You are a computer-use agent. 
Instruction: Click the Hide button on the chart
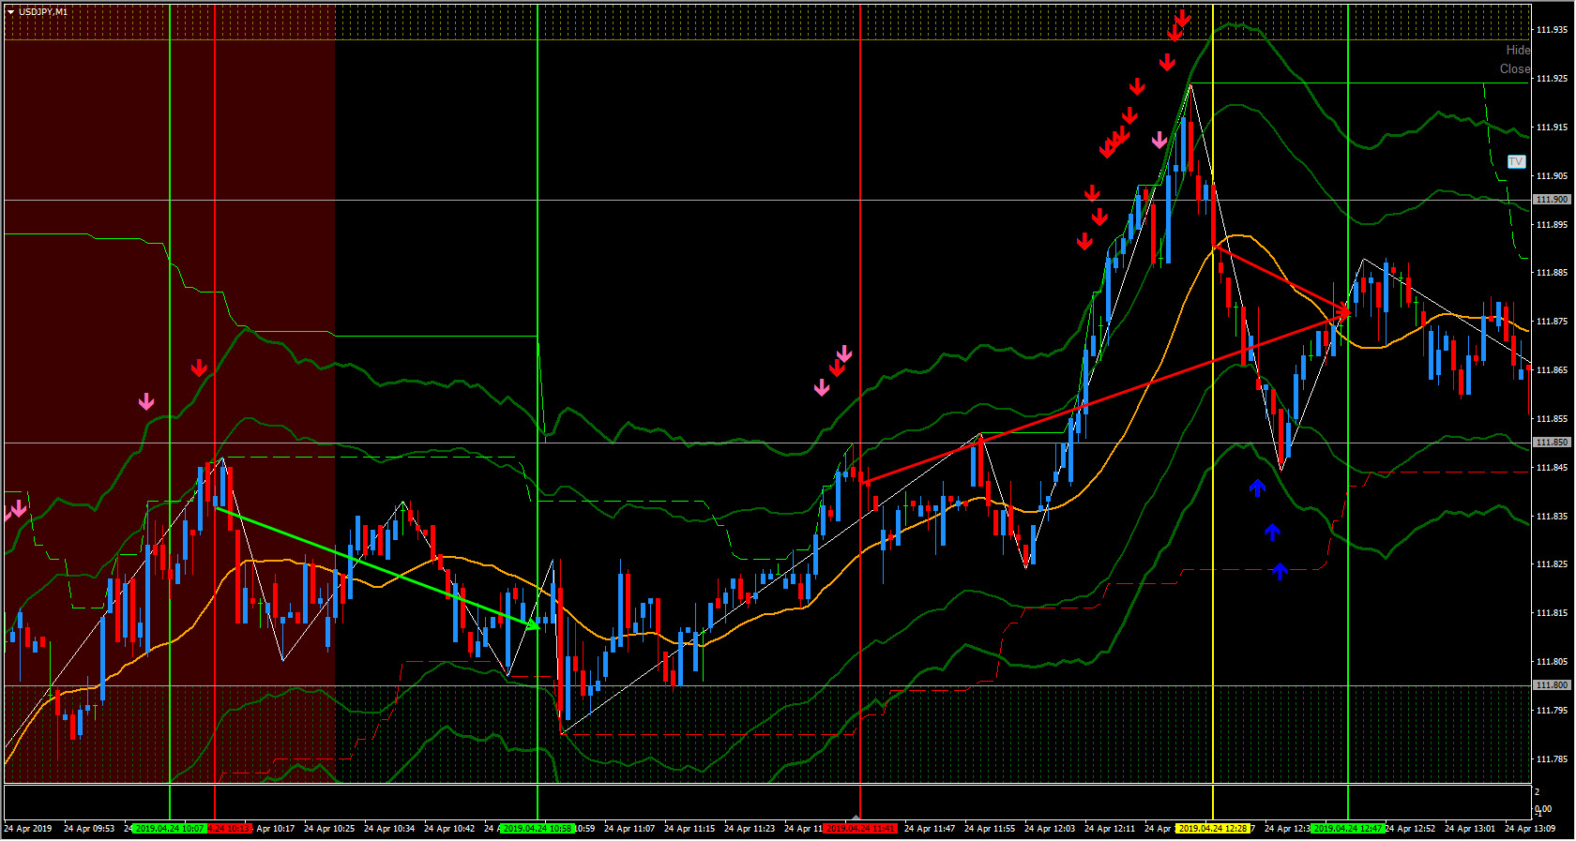pos(1518,51)
